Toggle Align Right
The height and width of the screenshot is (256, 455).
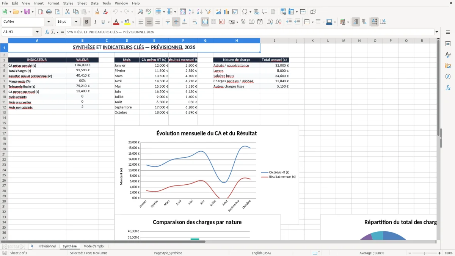coord(158,22)
